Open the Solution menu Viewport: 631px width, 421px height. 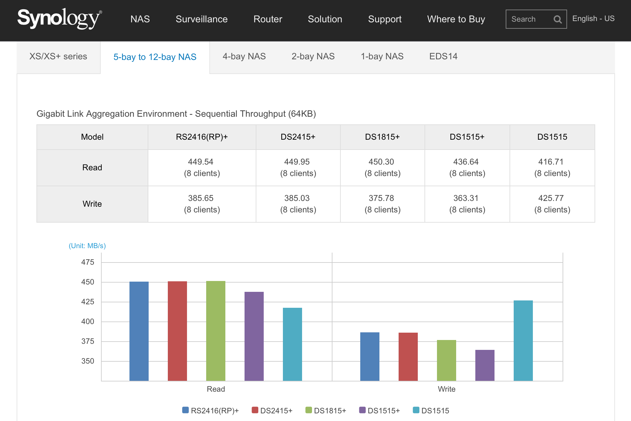coord(325,19)
